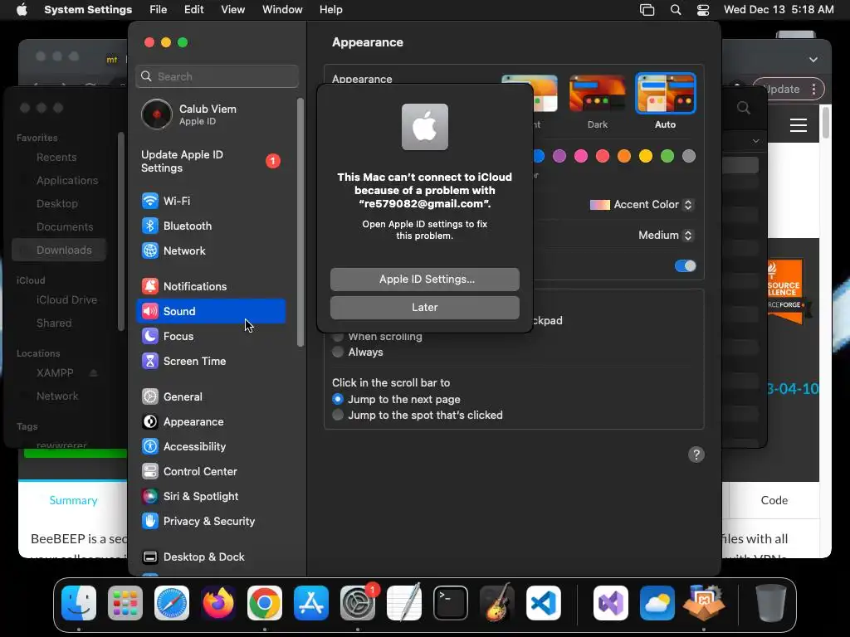Image resolution: width=850 pixels, height=637 pixels.
Task: Launch Visual Studio Code from Dock
Action: [543, 603]
